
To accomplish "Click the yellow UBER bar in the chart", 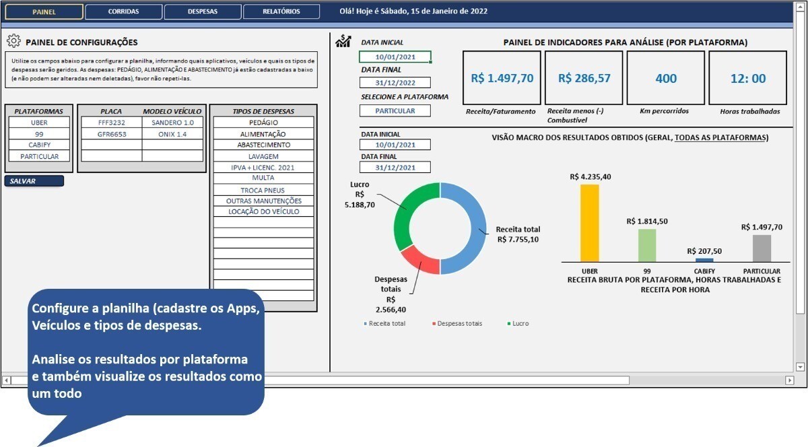I will (589, 222).
